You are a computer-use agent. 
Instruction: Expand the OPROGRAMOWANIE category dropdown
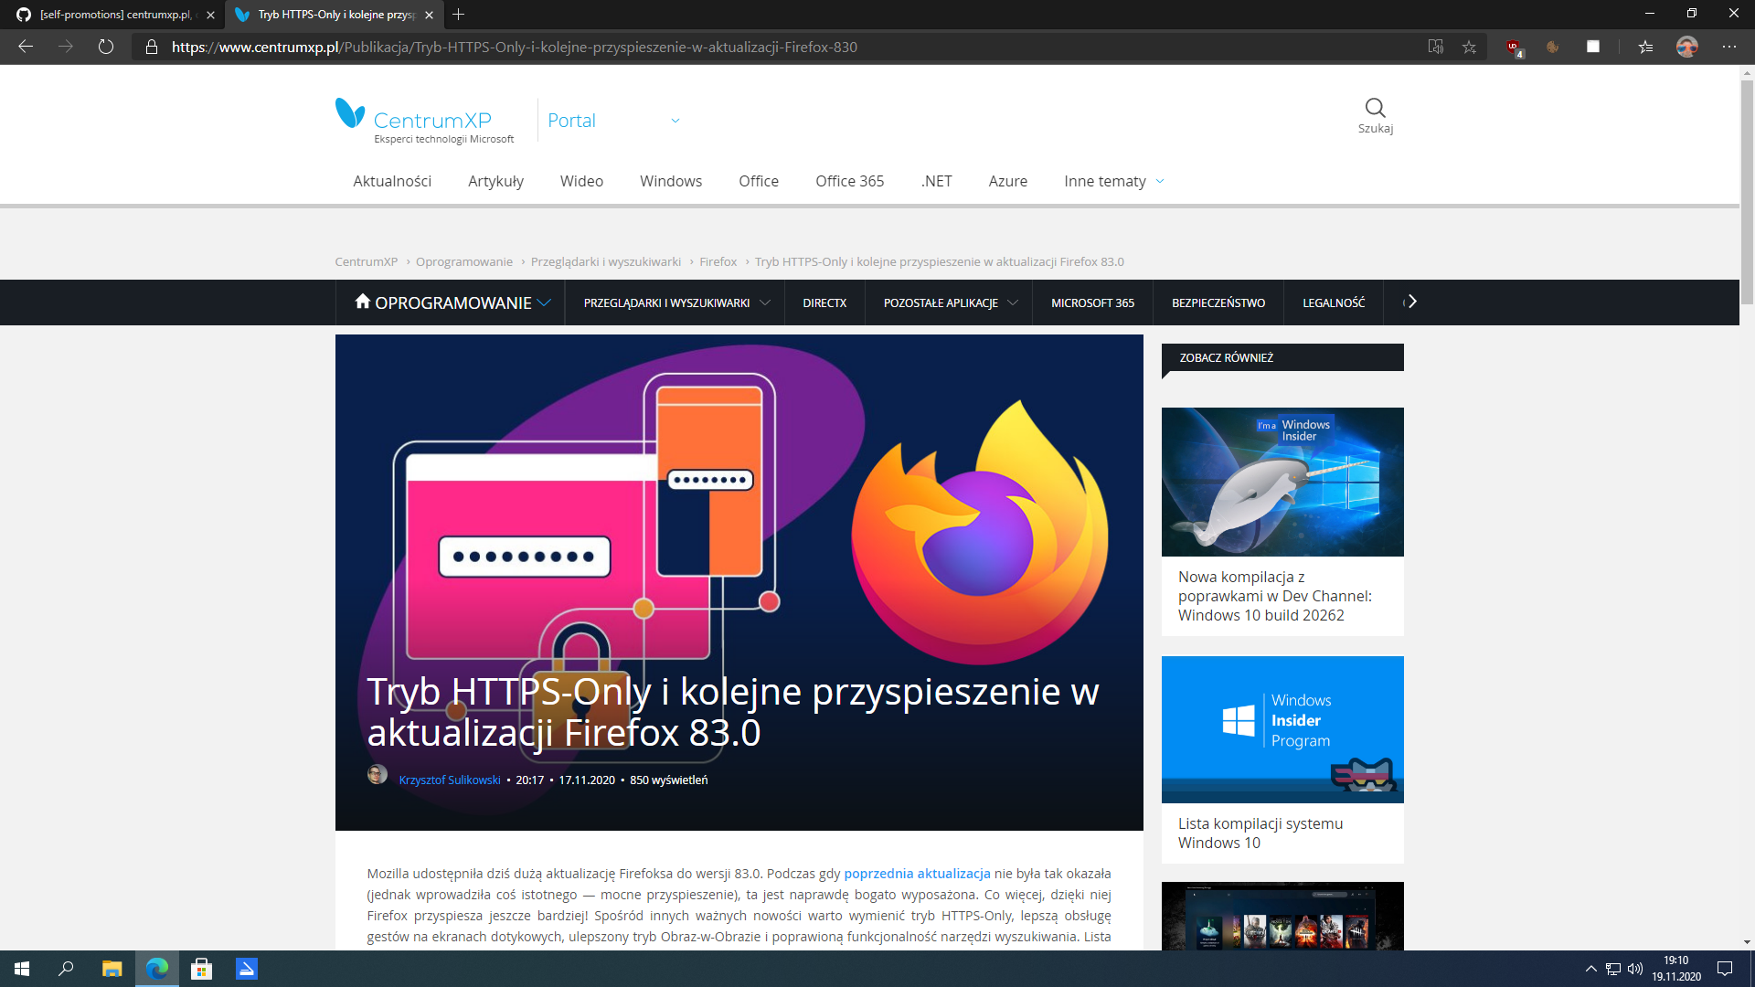click(544, 302)
